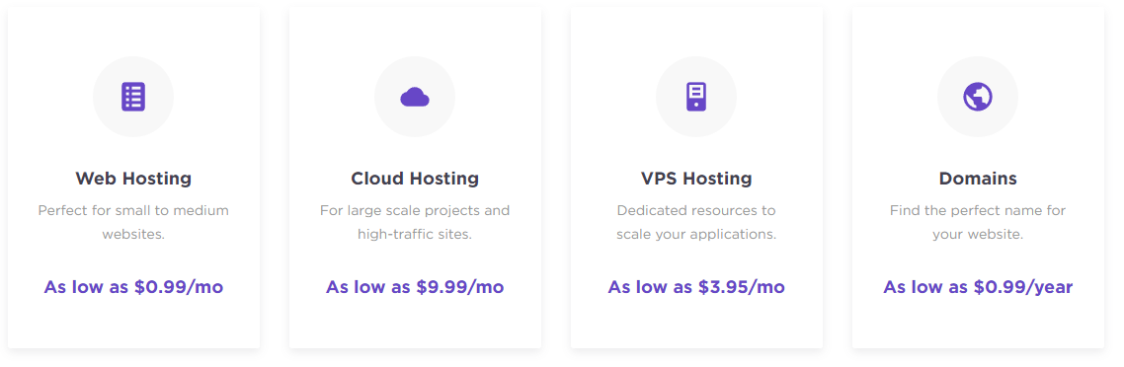This screenshot has width=1124, height=367.
Task: Click 'Find the perfect name' description
Action: [978, 223]
